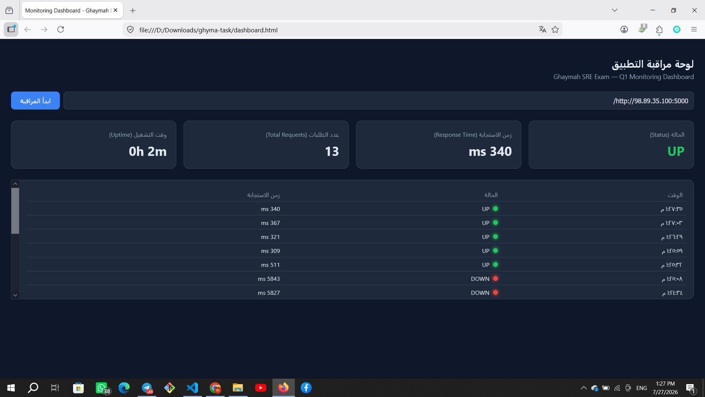This screenshot has height=397, width=705.
Task: Open the translate page icon
Action: point(542,29)
